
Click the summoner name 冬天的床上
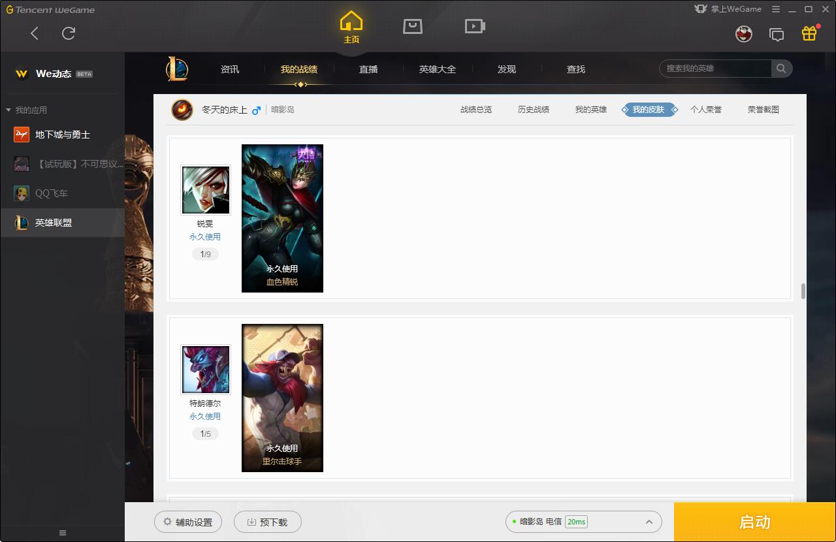(x=224, y=110)
